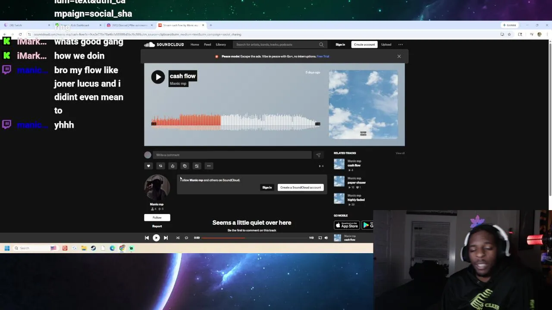Seek within the orange waveform
This screenshot has width=552, height=310.
186,121
